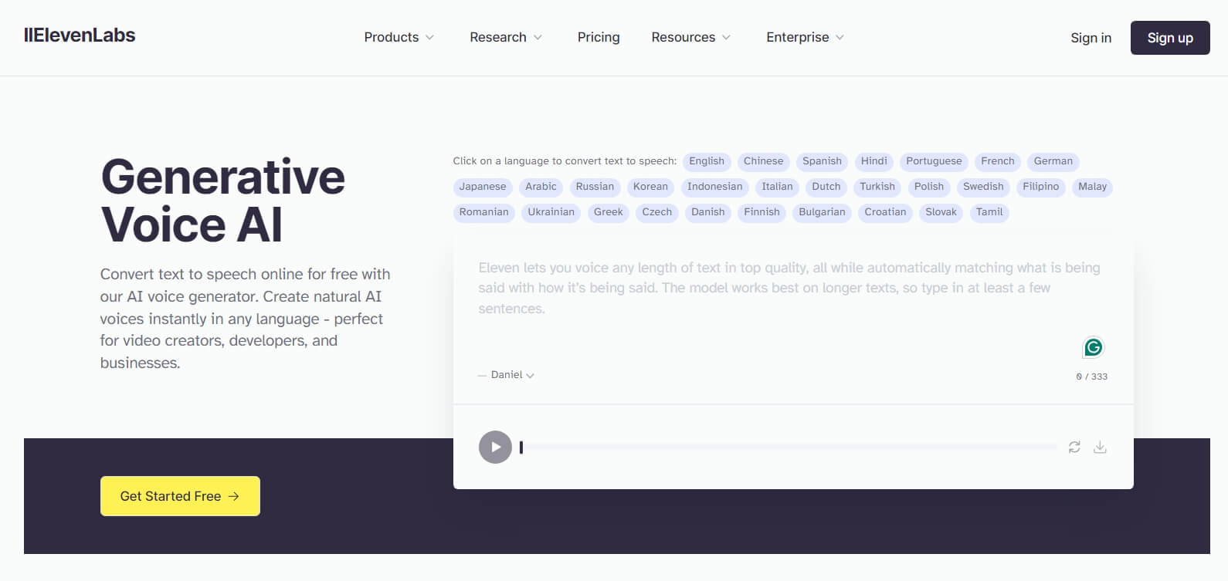Click Sign in link

click(1091, 38)
